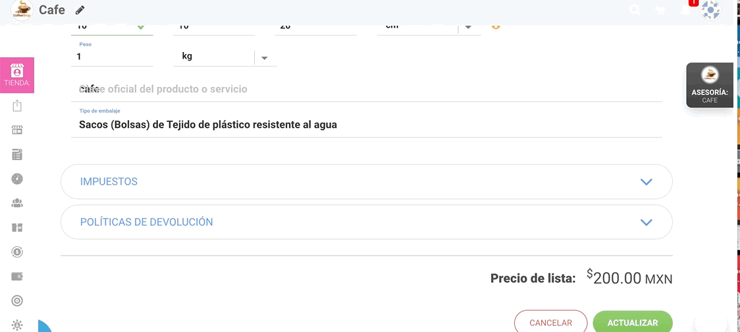Open the kg weight unit dropdown

coord(264,57)
